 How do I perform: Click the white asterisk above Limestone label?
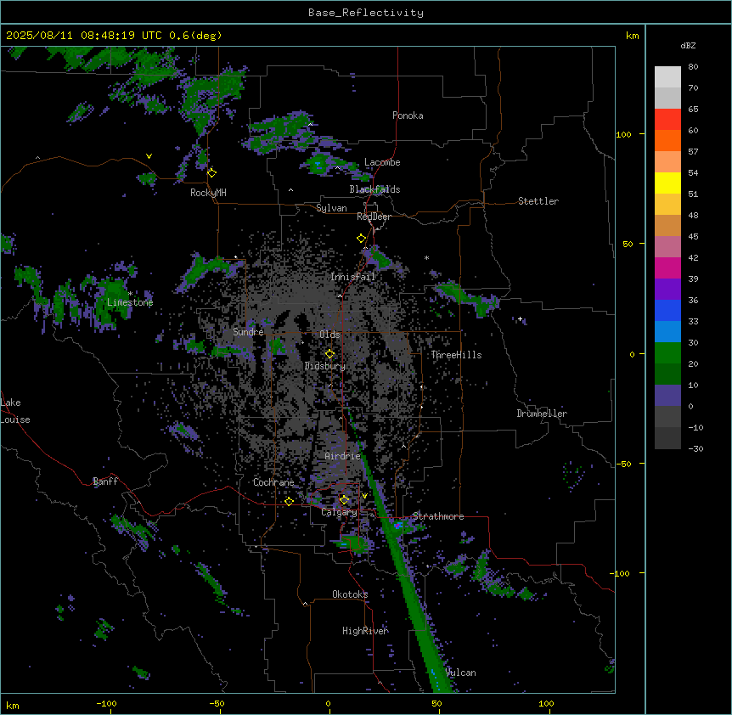click(131, 294)
